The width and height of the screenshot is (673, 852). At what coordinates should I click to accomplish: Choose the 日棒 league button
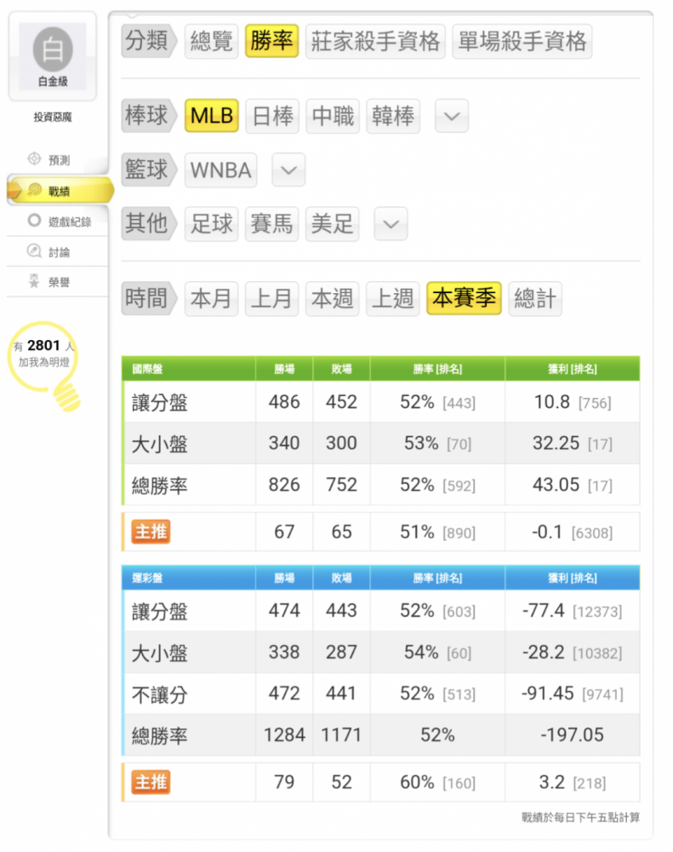pos(272,116)
